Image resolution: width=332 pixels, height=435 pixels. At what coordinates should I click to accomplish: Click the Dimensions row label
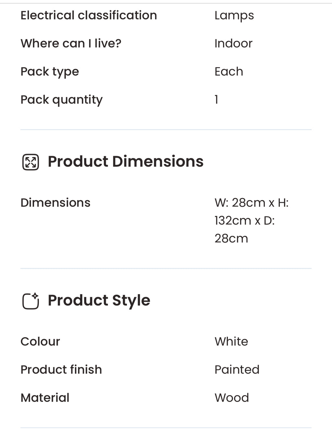click(x=55, y=203)
